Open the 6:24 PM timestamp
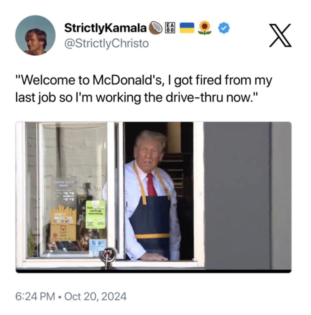This screenshot has height=315, width=311. click(35, 296)
